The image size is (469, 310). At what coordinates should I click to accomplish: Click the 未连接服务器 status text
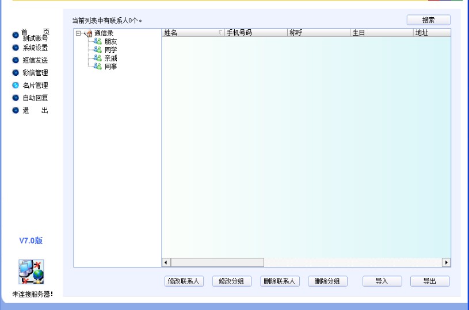pos(33,294)
